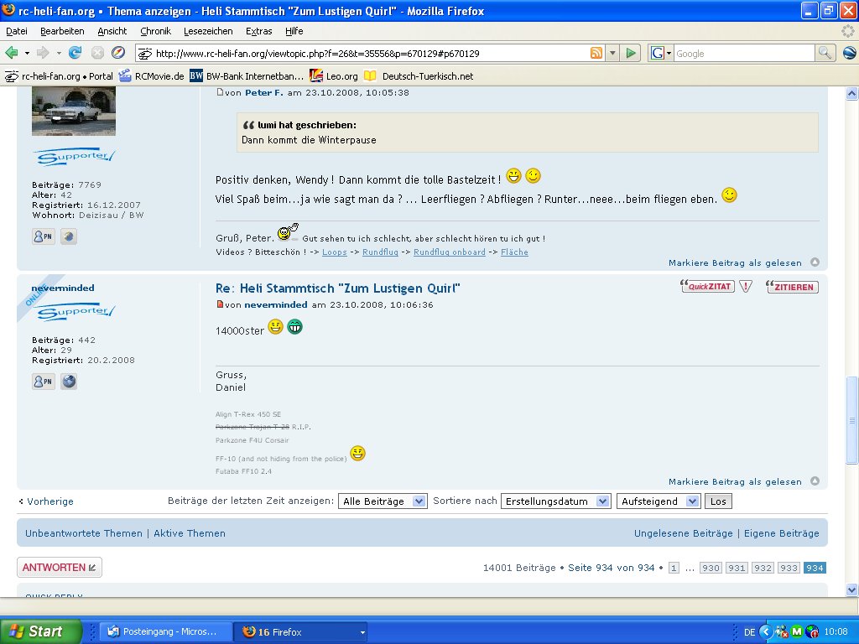
Task: Click the RSS feed icon in address bar
Action: pyautogui.click(x=596, y=53)
